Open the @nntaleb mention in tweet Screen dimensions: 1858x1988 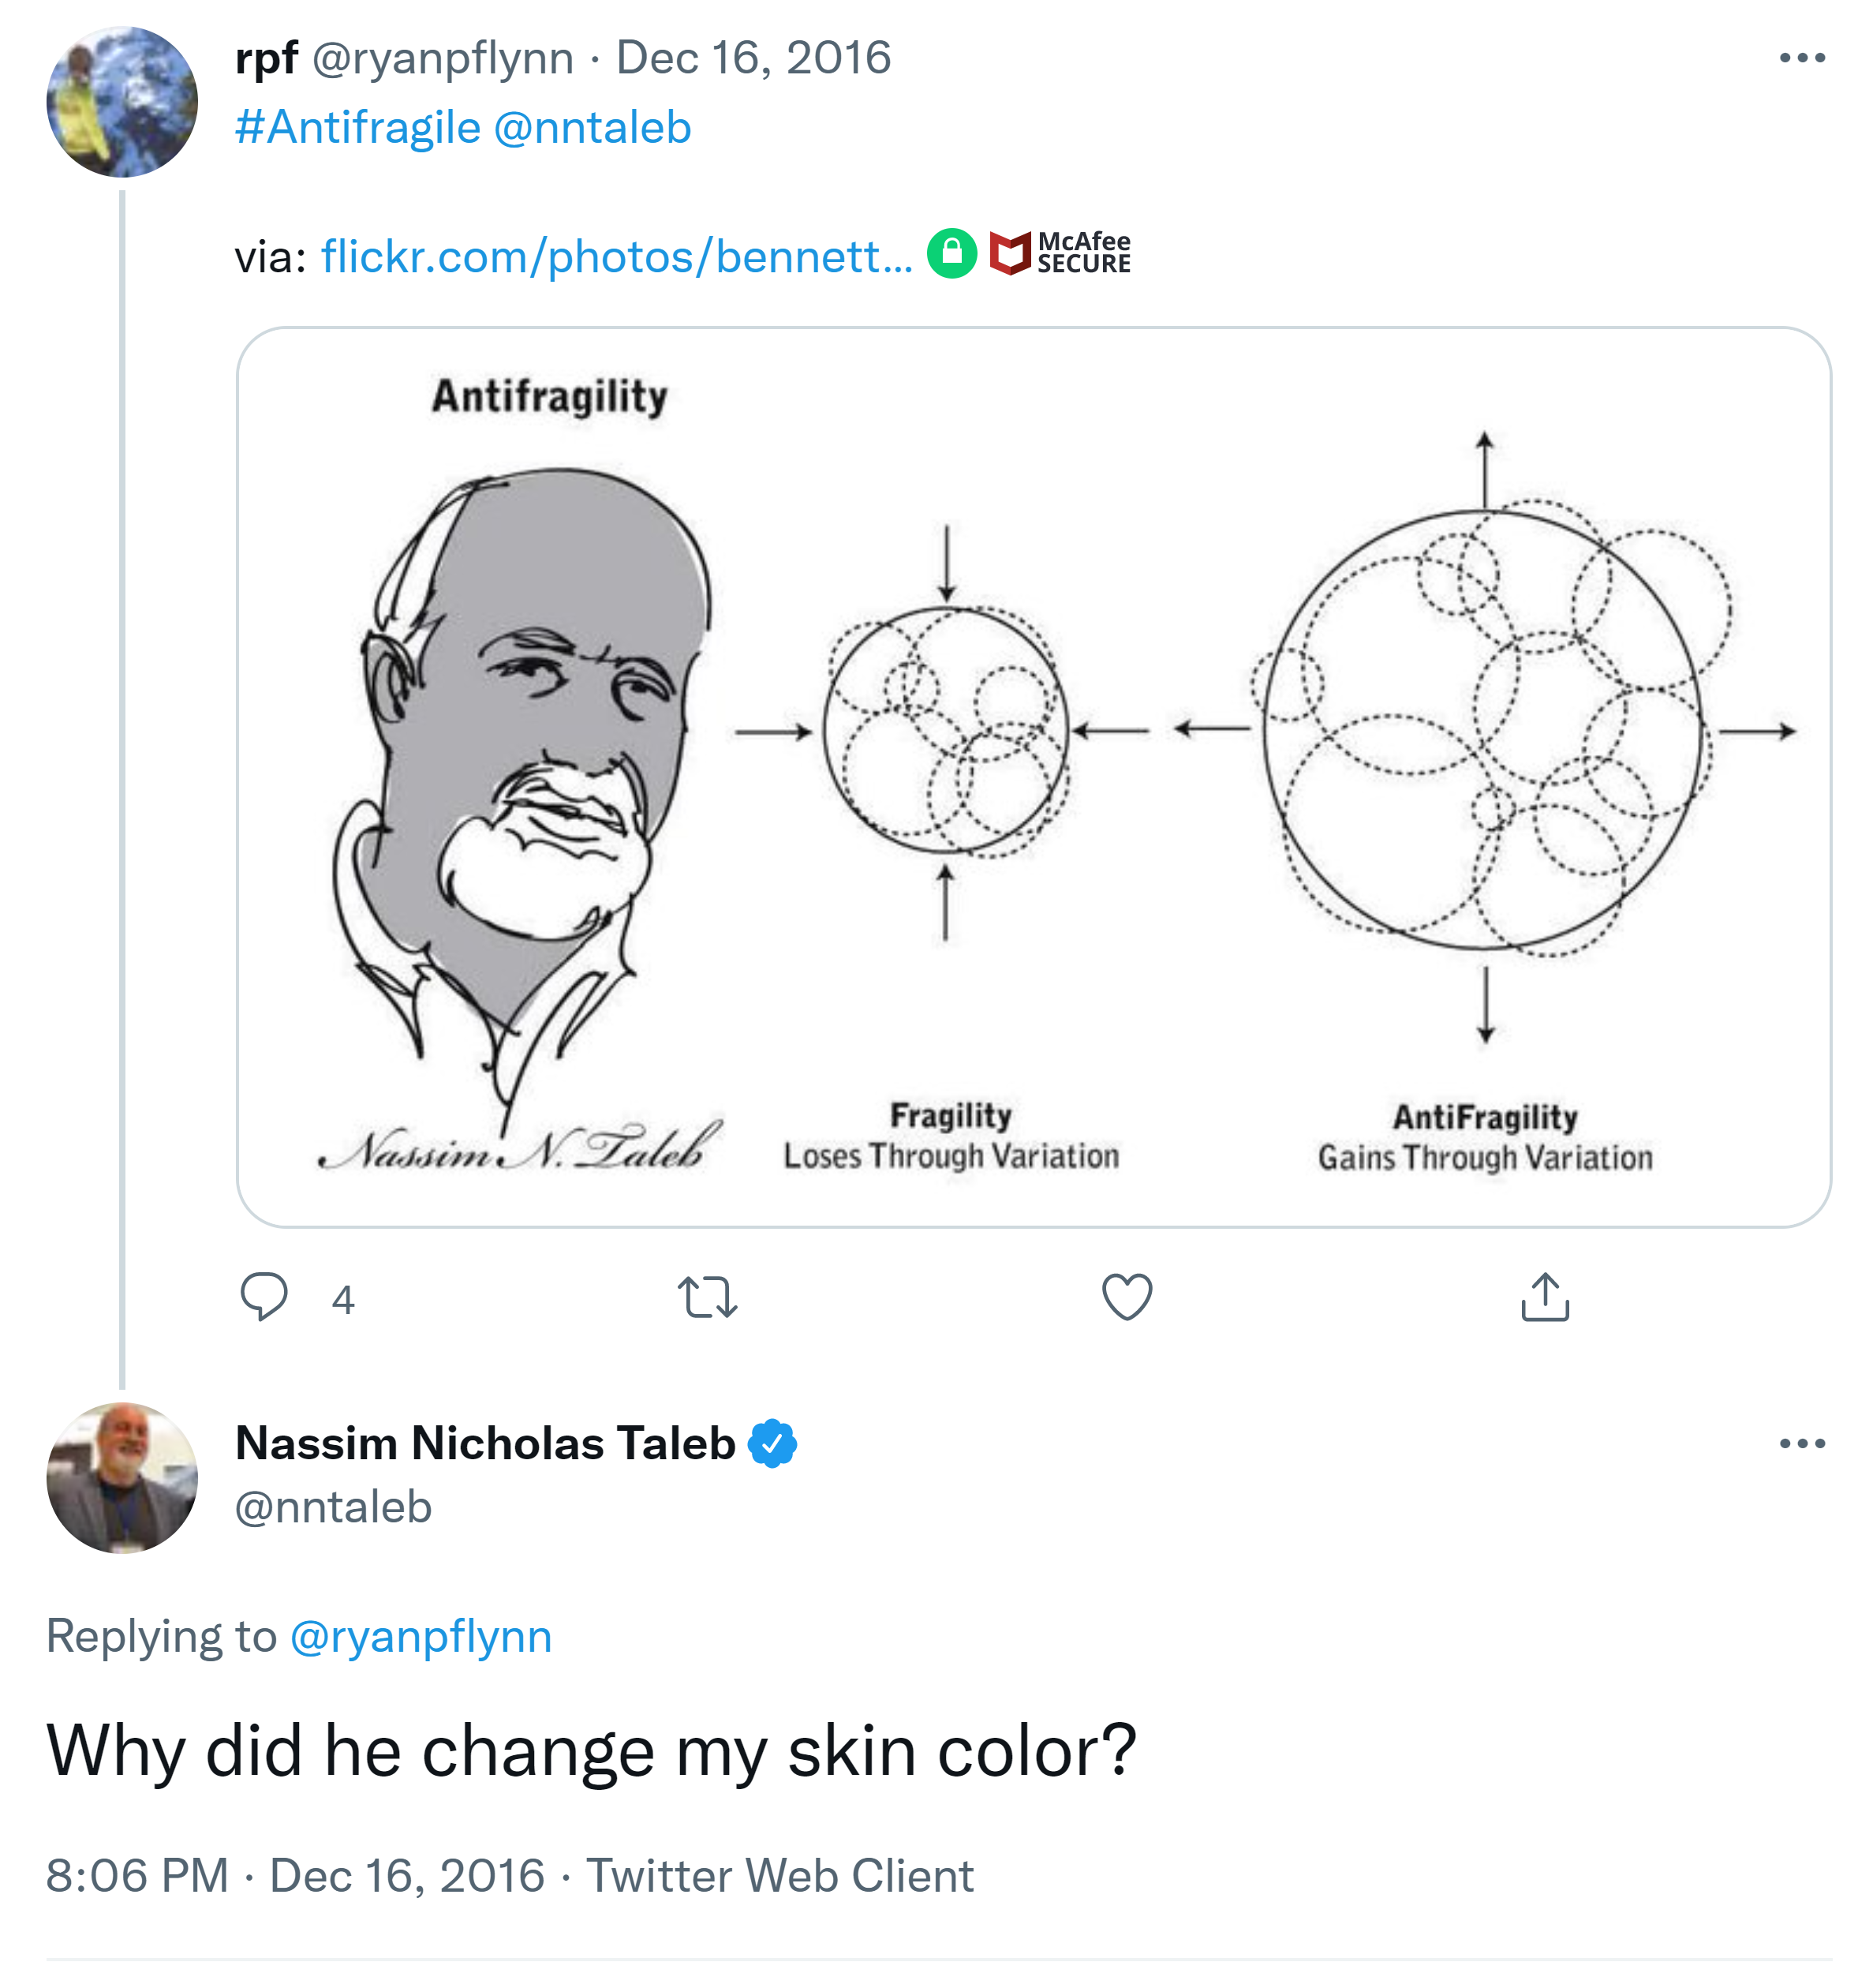[x=592, y=128]
